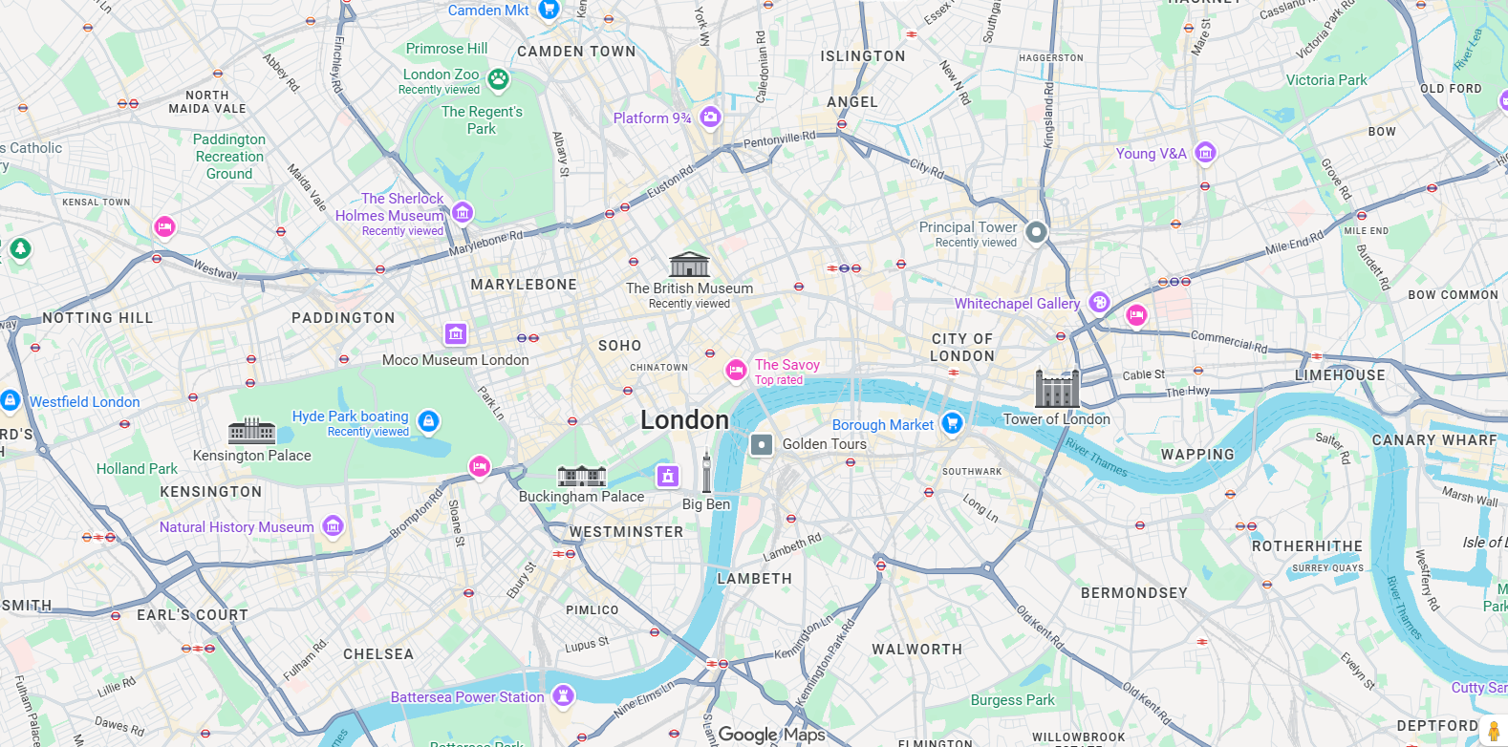Click the London Zoo paw icon
Viewport: 1508px width, 747px height.
click(499, 80)
